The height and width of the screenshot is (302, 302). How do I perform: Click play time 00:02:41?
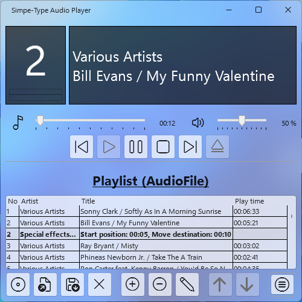(x=246, y=257)
